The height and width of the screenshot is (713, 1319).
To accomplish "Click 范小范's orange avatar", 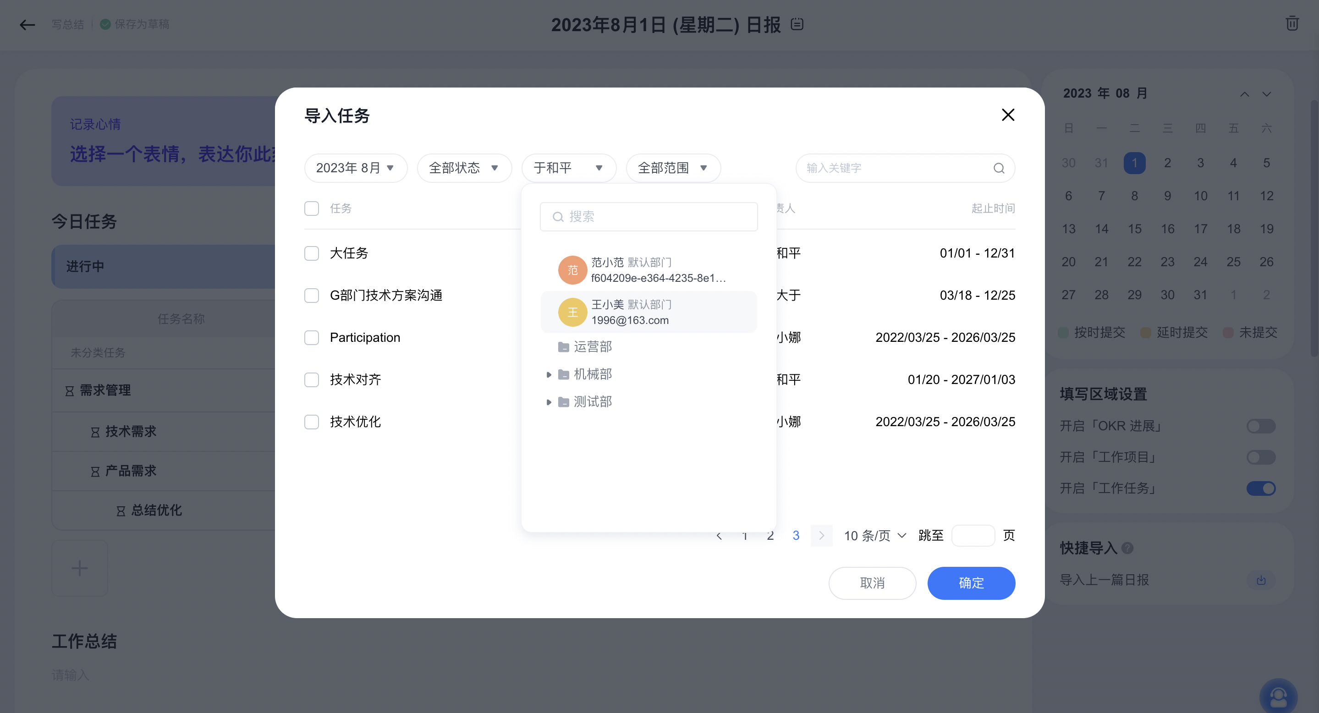I will coord(572,270).
